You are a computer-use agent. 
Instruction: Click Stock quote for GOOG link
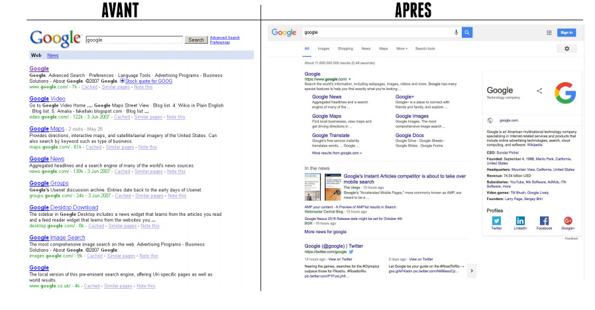click(148, 81)
